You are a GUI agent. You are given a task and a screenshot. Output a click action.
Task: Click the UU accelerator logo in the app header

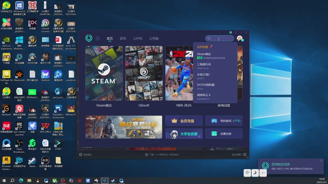coord(89,38)
